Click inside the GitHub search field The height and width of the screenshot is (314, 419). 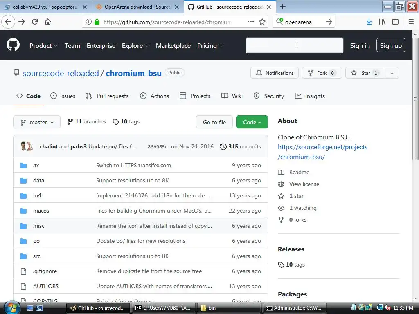295,45
